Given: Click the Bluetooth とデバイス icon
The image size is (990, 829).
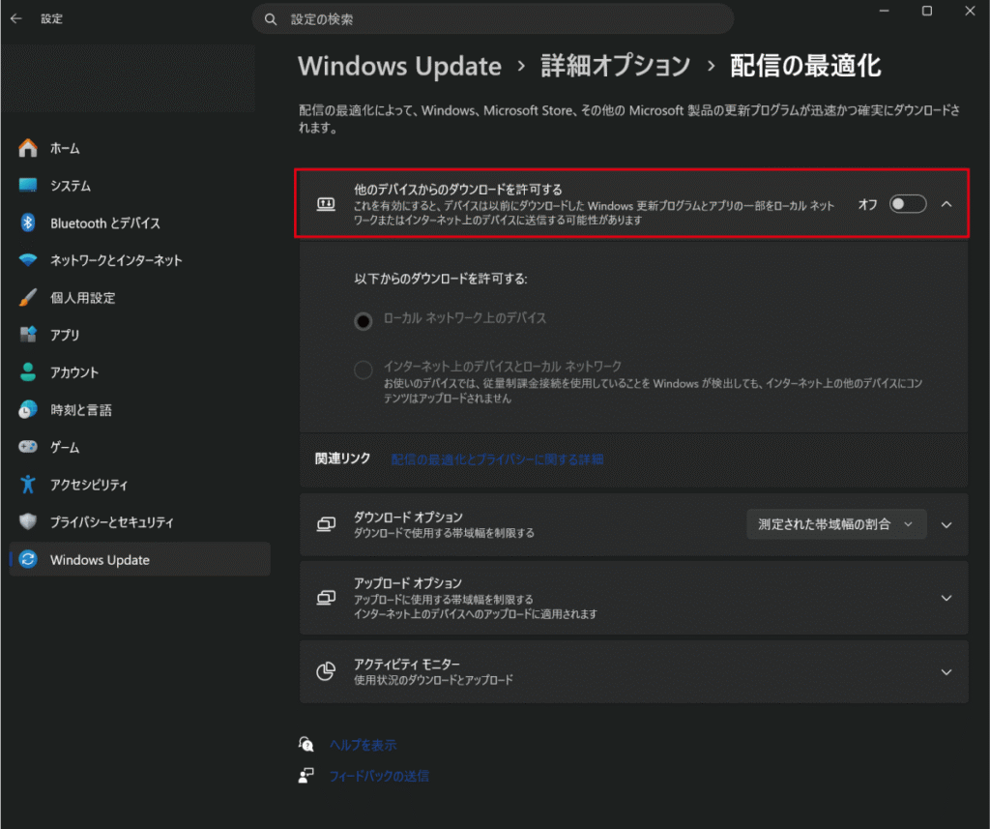Looking at the screenshot, I should pyautogui.click(x=28, y=223).
